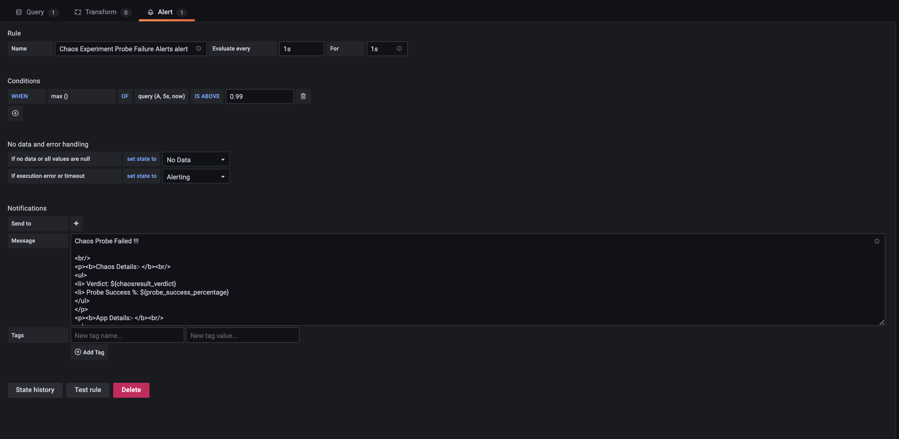
Task: Change the max () reducer function
Action: click(x=82, y=96)
